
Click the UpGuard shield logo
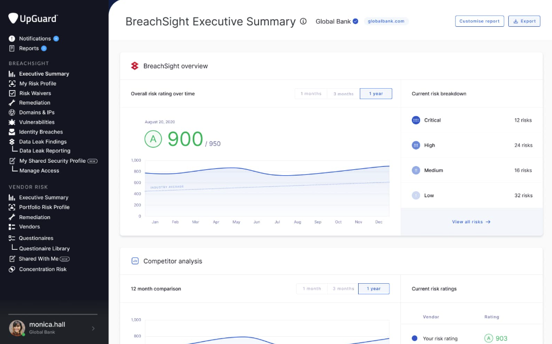coord(13,18)
